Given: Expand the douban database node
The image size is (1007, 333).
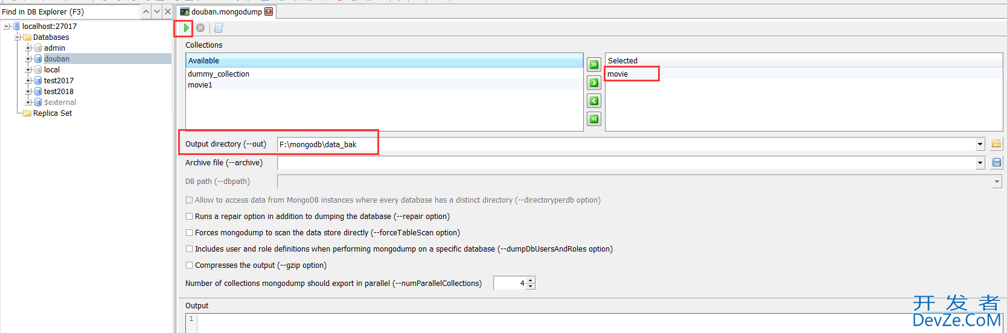Looking at the screenshot, I should click(x=28, y=59).
